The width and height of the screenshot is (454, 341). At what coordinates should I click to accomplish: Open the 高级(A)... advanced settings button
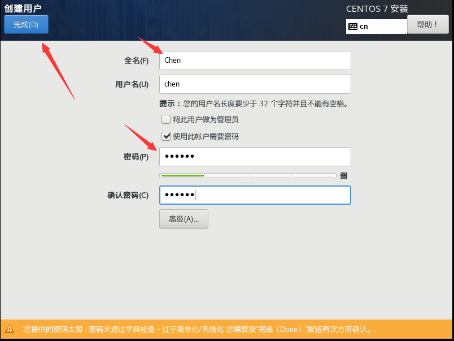(x=184, y=219)
